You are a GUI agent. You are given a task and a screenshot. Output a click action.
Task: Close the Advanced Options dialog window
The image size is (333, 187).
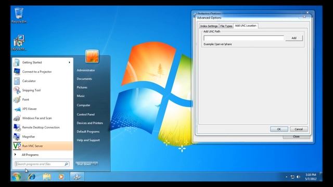coord(304,16)
